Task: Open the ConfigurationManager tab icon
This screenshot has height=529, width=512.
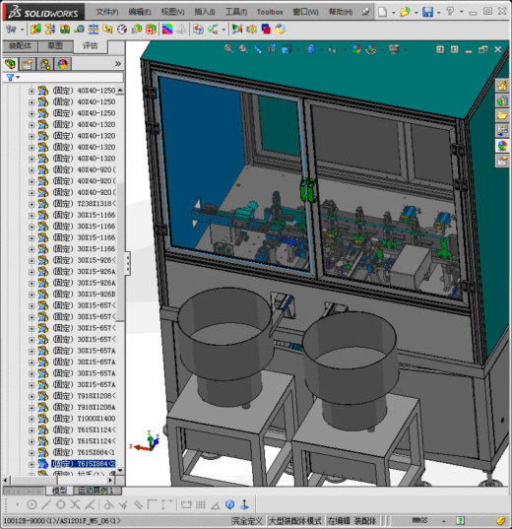Action: pos(45,64)
